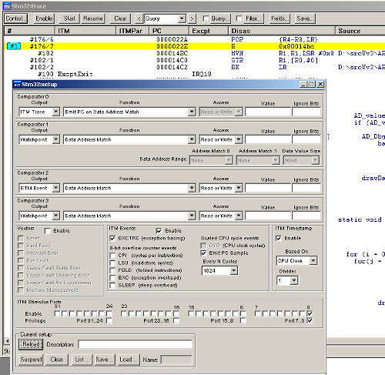Click the Save... button in Current setup
Viewport: 385px width, 375px height.
click(104, 360)
